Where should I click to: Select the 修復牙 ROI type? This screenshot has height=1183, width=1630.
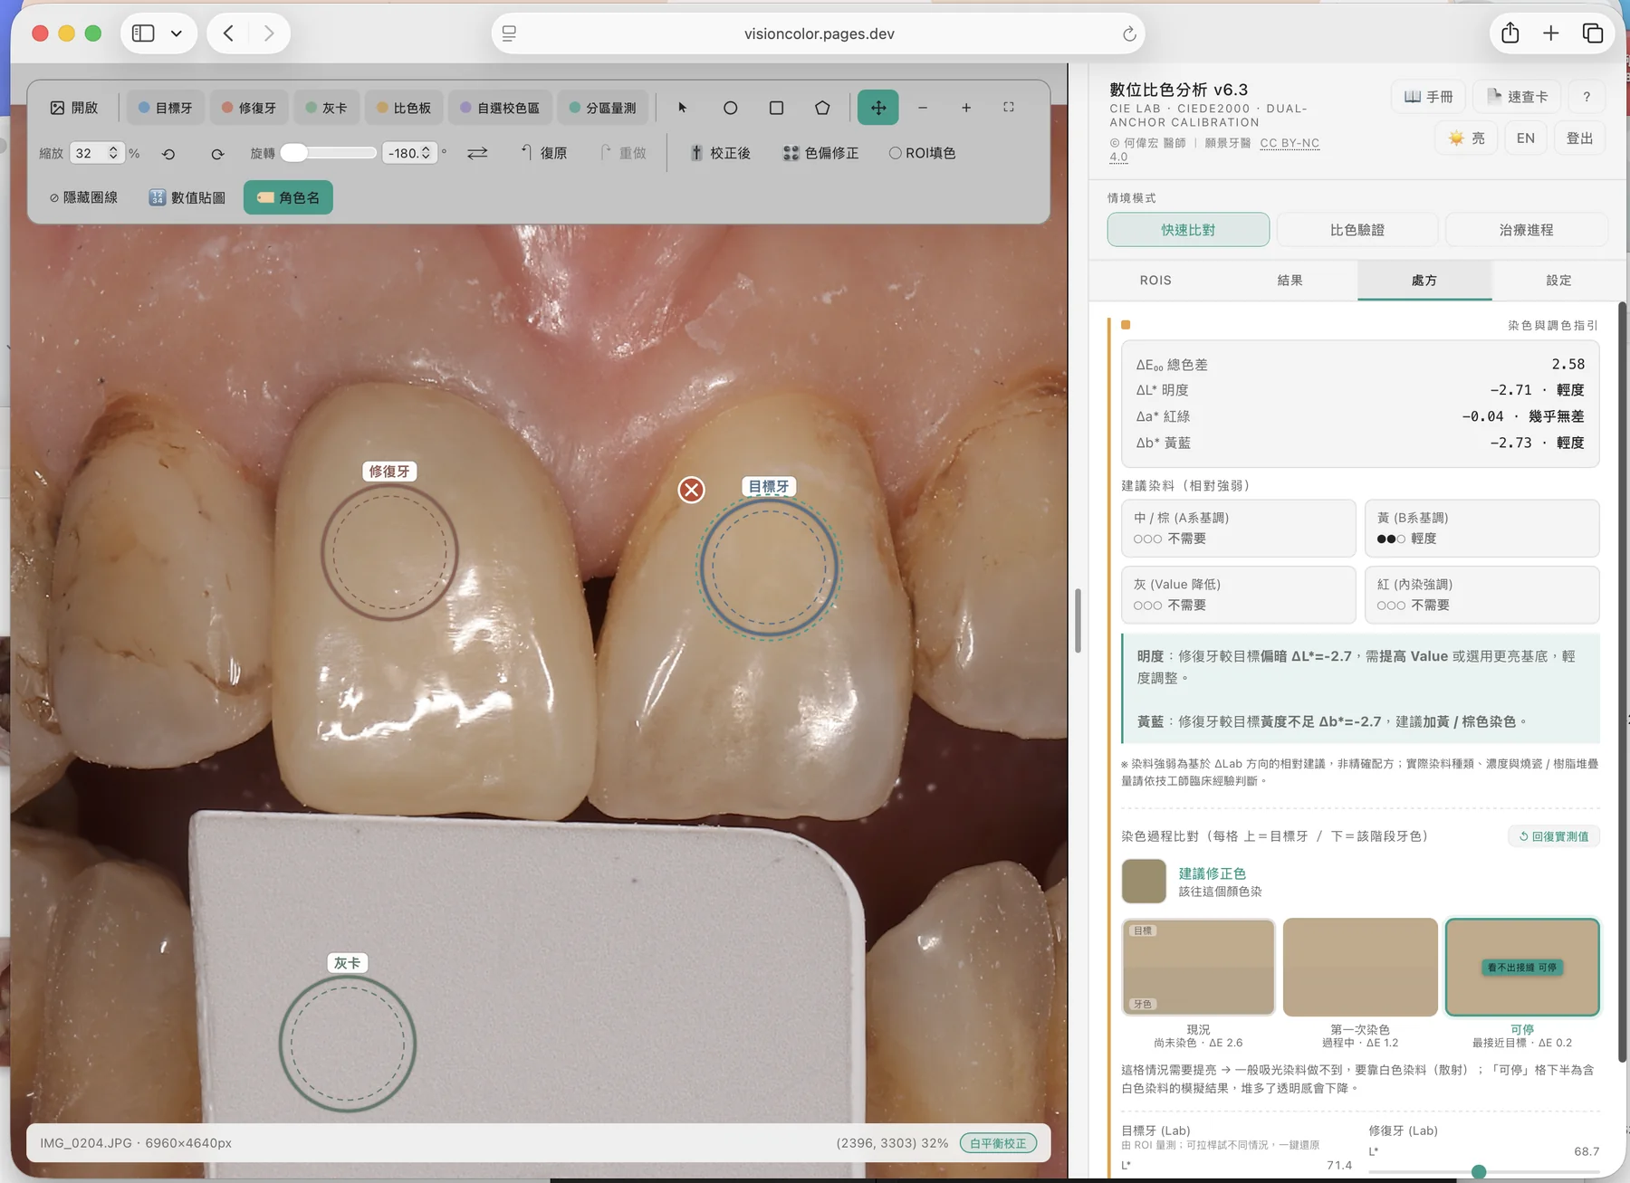[249, 108]
